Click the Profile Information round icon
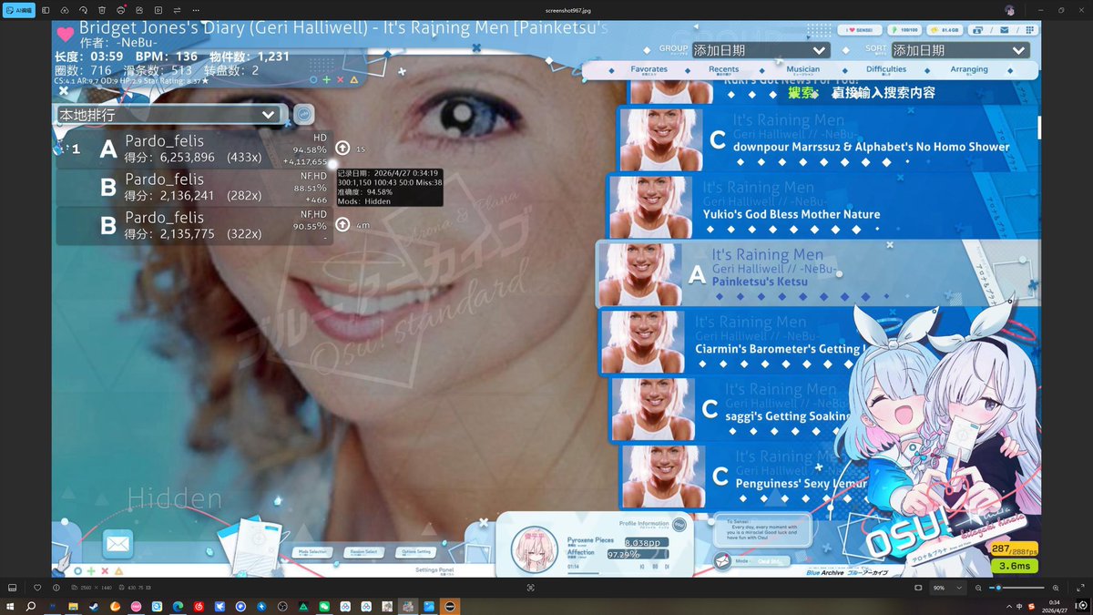Screen dimensions: 1093x615 pyautogui.click(x=679, y=524)
